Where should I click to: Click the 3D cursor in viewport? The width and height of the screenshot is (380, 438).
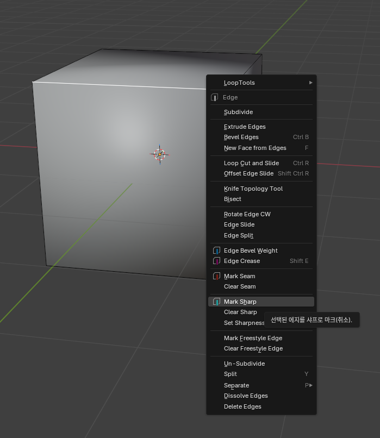tap(159, 154)
